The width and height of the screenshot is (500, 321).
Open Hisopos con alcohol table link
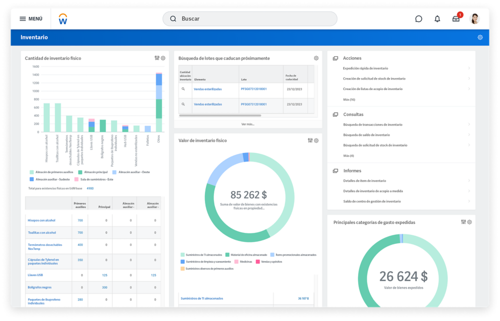coord(41,220)
